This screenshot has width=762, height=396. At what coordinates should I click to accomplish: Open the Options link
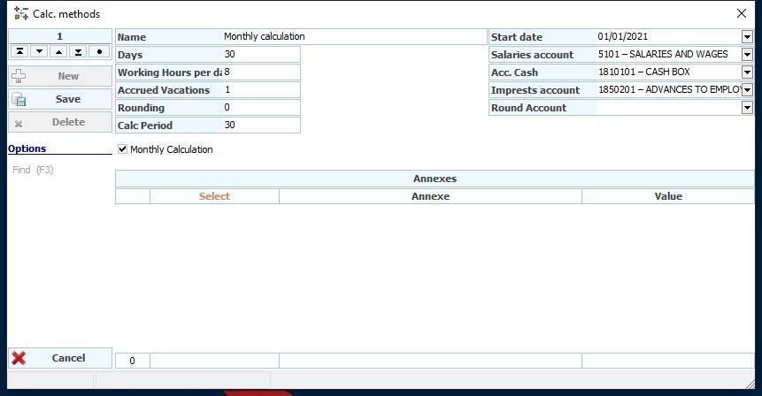point(27,148)
